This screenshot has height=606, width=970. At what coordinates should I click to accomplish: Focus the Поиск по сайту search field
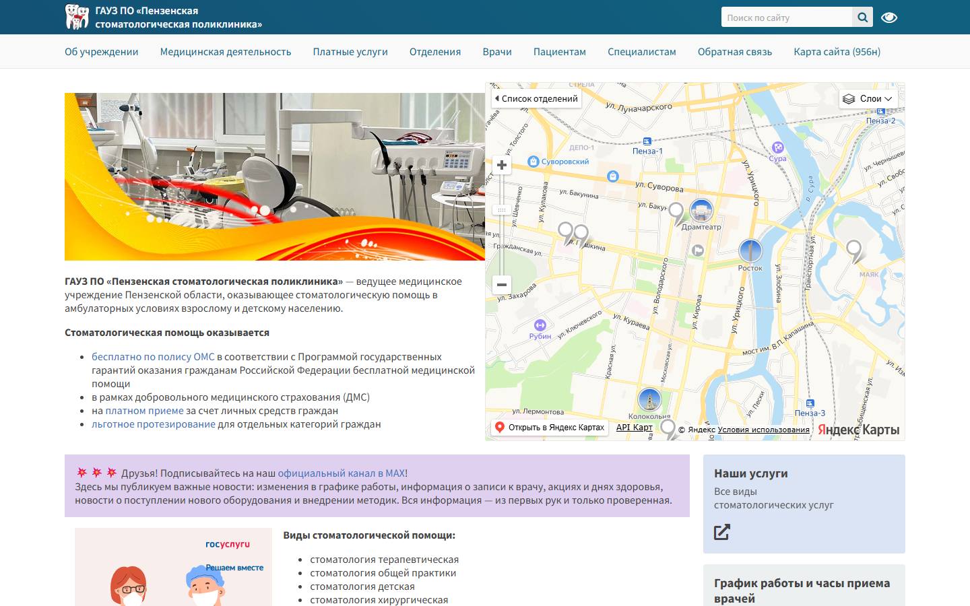pyautogui.click(x=787, y=18)
